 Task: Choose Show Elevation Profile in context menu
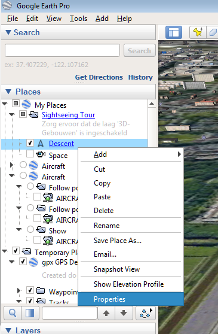131,284
